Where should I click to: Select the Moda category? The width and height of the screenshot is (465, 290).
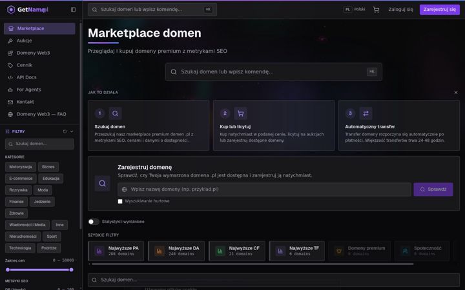tap(43, 190)
